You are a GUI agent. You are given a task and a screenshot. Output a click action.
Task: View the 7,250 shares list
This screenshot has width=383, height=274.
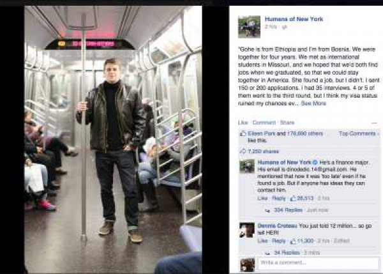[263, 151]
